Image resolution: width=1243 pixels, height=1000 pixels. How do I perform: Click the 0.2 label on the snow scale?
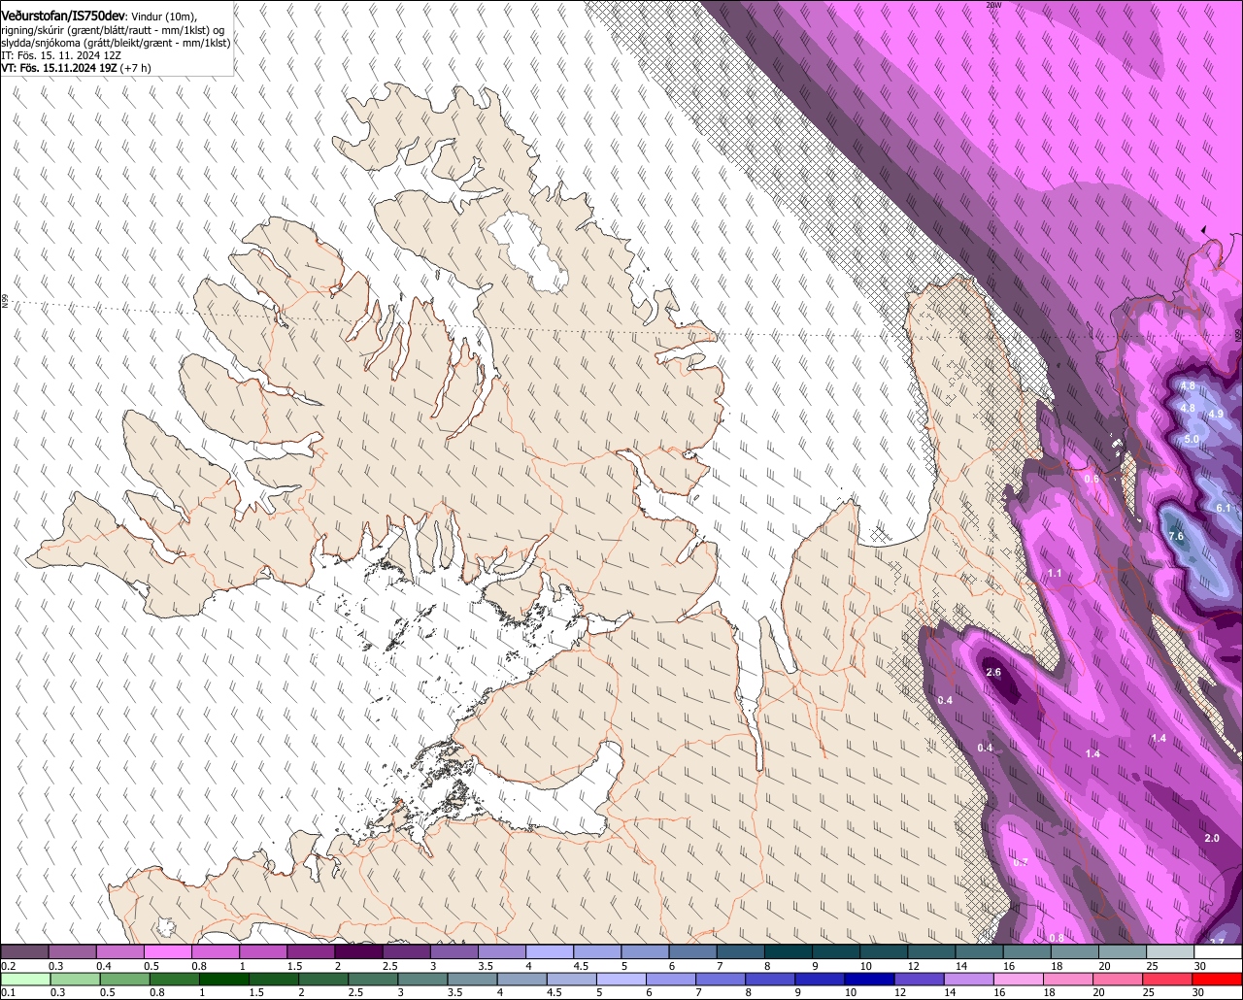(x=8, y=966)
